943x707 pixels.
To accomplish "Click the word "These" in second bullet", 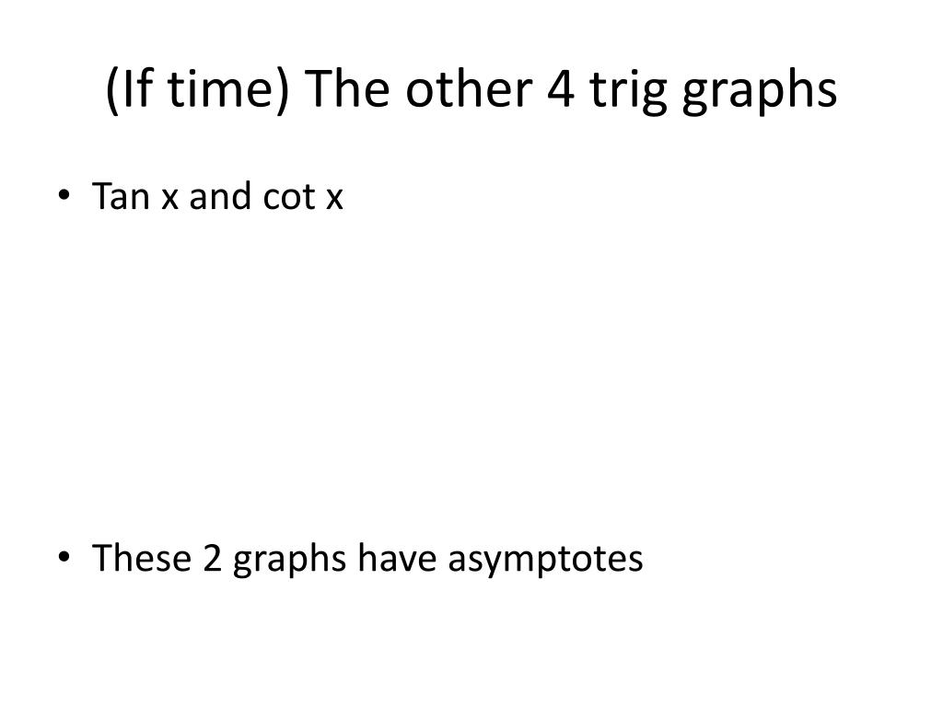I will pyautogui.click(x=142, y=557).
